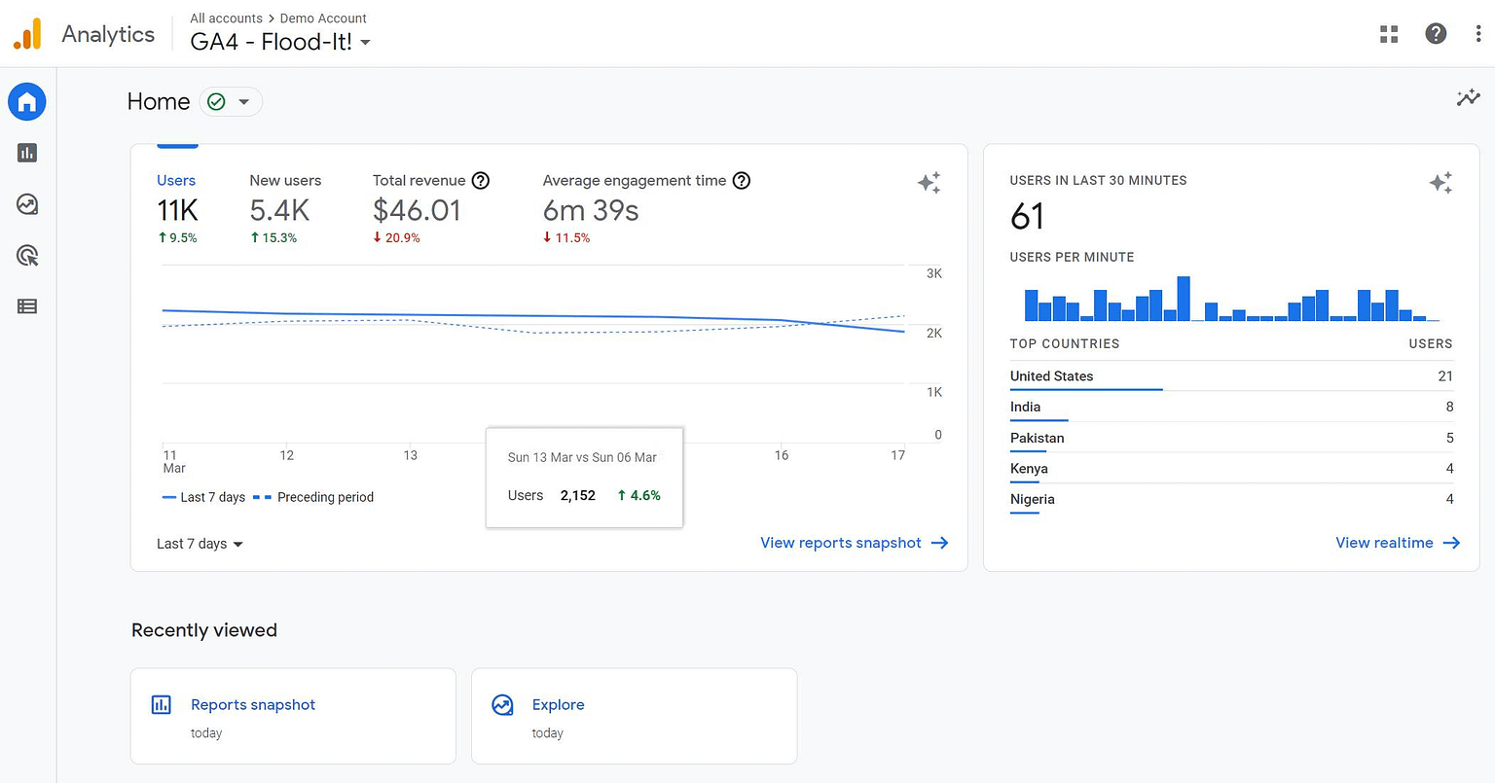Open the Last 7 days date range dropdown
The width and height of the screenshot is (1495, 783).
(x=200, y=543)
